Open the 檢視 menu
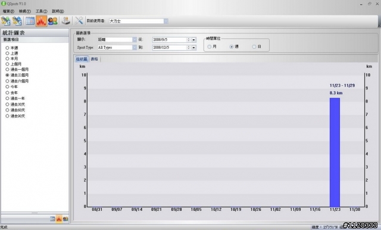This screenshot has width=381, height=230. 25,11
